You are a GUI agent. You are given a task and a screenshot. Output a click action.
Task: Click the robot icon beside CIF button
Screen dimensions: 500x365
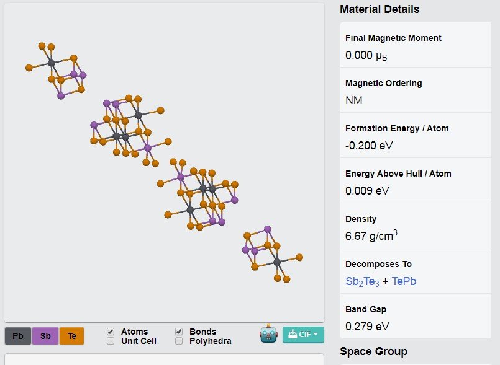coord(268,334)
